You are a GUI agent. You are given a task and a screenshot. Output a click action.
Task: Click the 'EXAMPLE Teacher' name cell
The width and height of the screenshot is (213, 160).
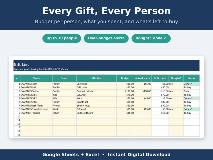36,113
